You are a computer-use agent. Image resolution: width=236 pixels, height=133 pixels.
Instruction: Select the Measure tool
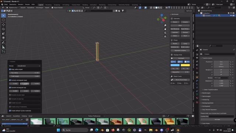click(3, 47)
